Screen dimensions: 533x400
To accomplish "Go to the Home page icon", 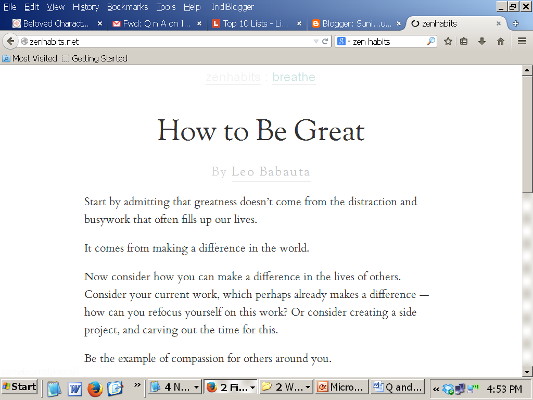I will click(x=500, y=42).
